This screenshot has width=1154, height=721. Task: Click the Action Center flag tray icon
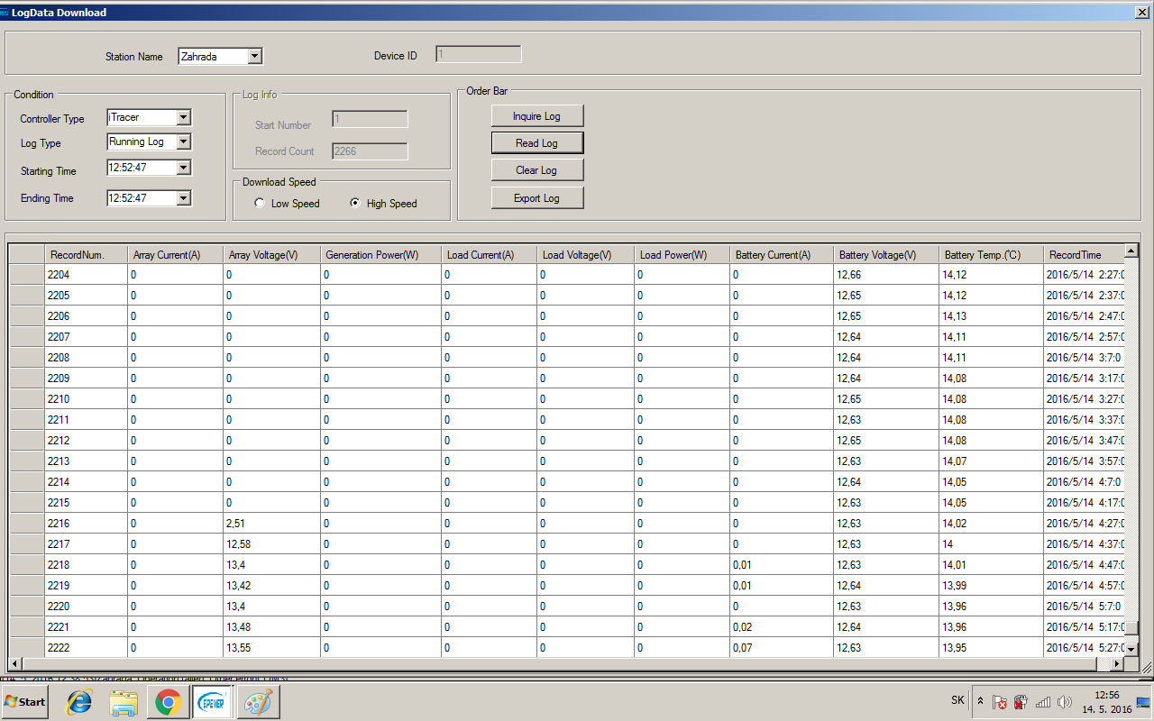[1000, 702]
